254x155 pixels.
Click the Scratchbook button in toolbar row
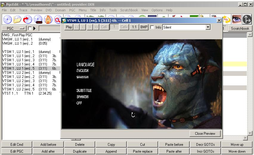pyautogui.click(x=240, y=29)
